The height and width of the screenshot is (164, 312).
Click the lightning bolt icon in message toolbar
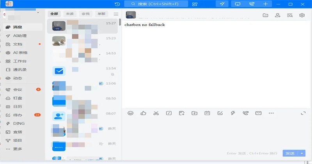(x=233, y=113)
